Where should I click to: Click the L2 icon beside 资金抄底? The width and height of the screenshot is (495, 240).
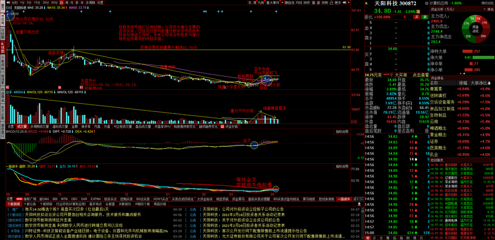(223, 126)
